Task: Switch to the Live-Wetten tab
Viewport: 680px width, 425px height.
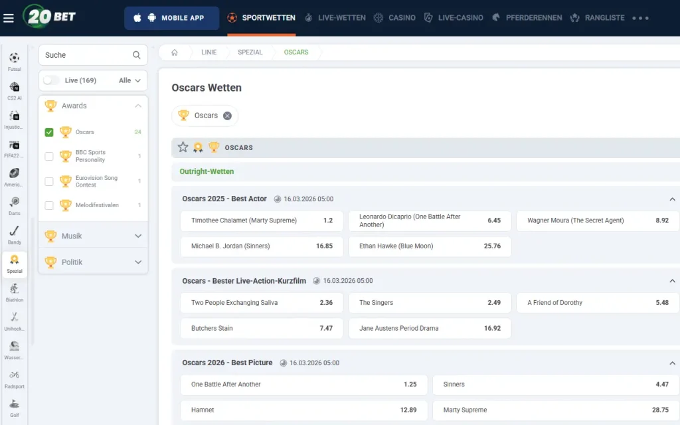Action: (x=335, y=18)
